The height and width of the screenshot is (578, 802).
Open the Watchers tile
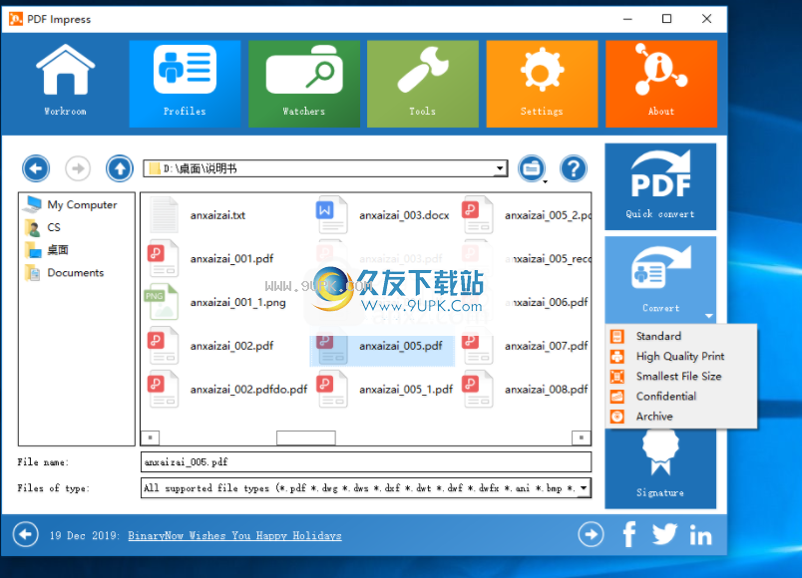[x=304, y=84]
